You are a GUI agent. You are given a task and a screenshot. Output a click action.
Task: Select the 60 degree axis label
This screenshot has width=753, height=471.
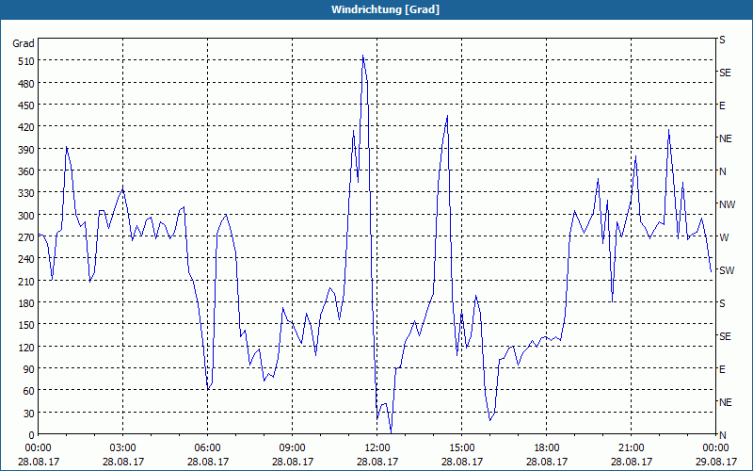pyautogui.click(x=28, y=391)
